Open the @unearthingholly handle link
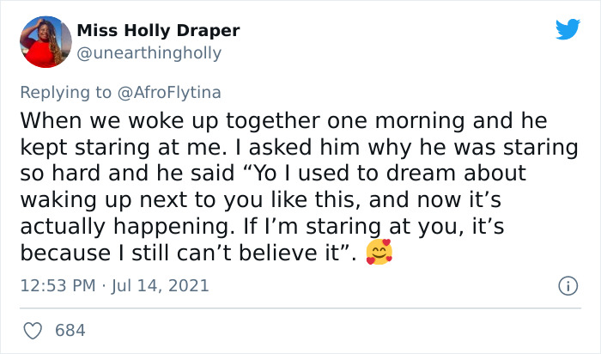The image size is (601, 354). click(149, 53)
